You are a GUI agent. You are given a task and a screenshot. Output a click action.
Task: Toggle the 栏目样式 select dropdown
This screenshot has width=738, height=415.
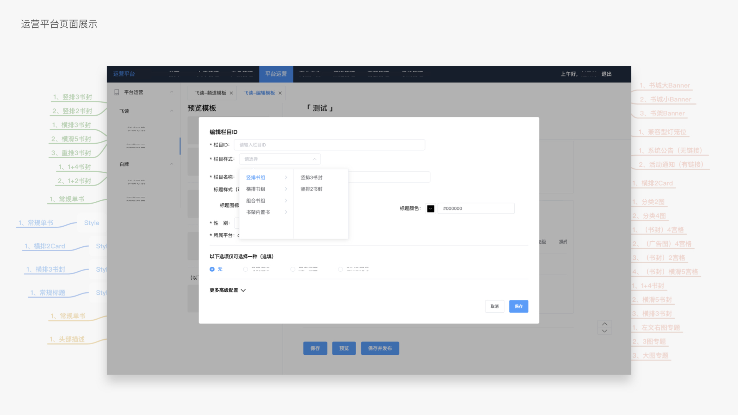pyautogui.click(x=280, y=159)
